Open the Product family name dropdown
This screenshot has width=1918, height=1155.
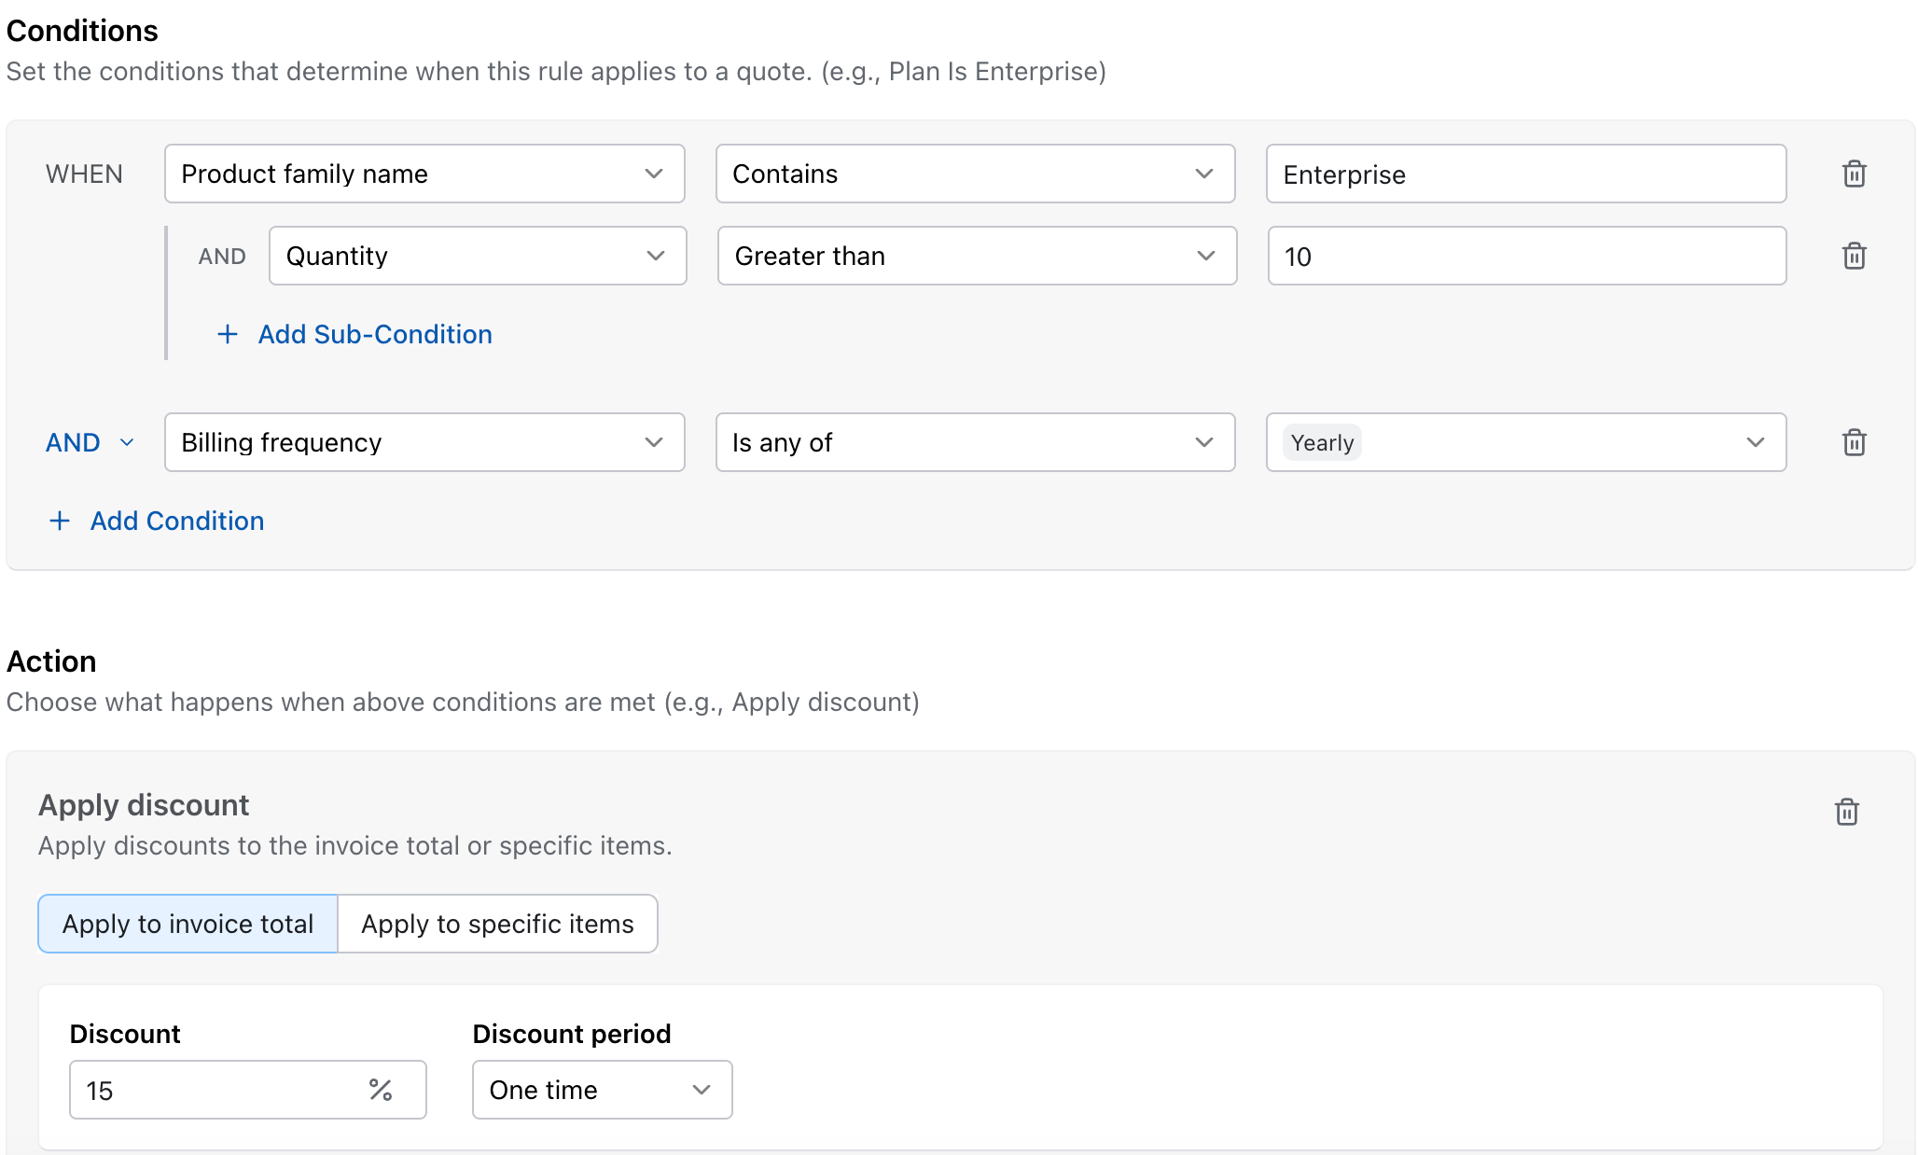[424, 174]
